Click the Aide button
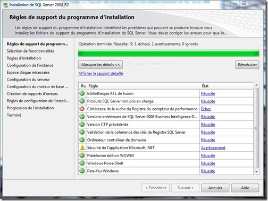This screenshot has height=201, width=268. [245, 188]
